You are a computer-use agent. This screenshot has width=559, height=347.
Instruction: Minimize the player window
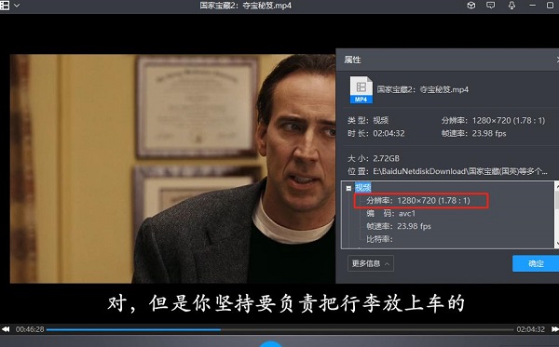click(533, 6)
